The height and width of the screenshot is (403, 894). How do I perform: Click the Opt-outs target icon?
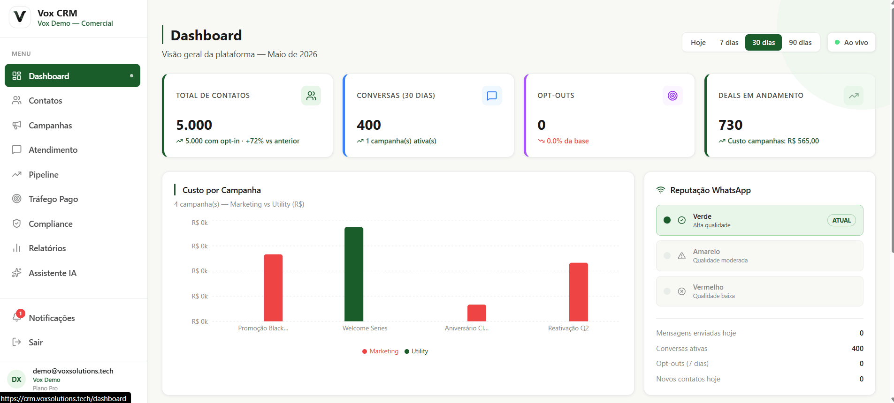pyautogui.click(x=672, y=96)
